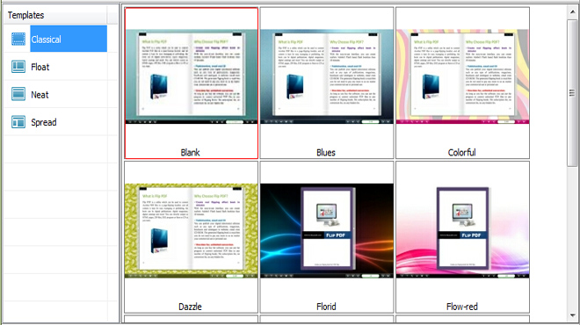Click the Templates column header

(x=55, y=15)
